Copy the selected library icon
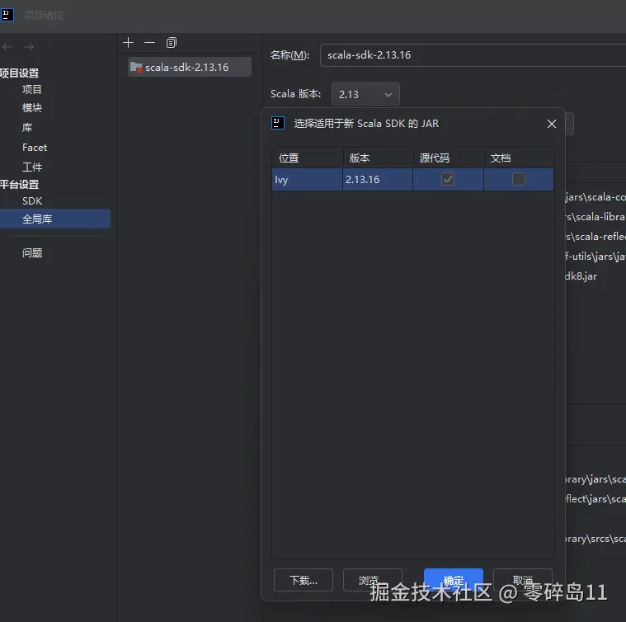Screen dimensions: 626x622 (172, 43)
